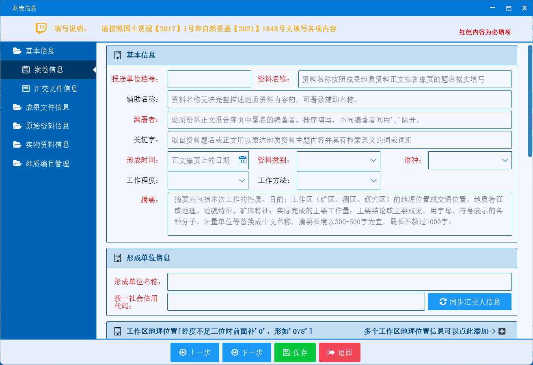This screenshot has width=533, height=365.
Task: Select 实物资料信息 in the sidebar
Action: pyautogui.click(x=48, y=144)
